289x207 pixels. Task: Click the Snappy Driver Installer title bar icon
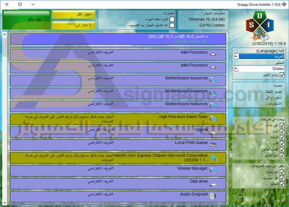284,4
